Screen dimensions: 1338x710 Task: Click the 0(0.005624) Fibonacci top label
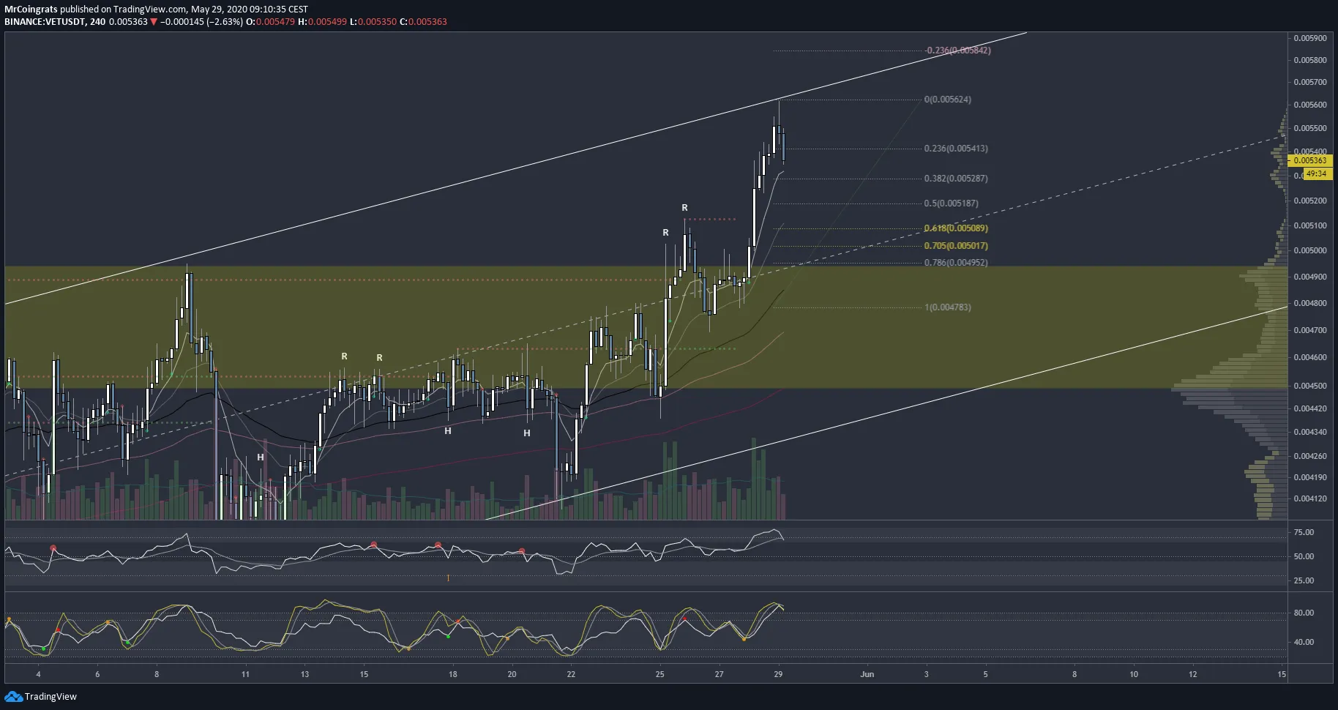tap(947, 100)
